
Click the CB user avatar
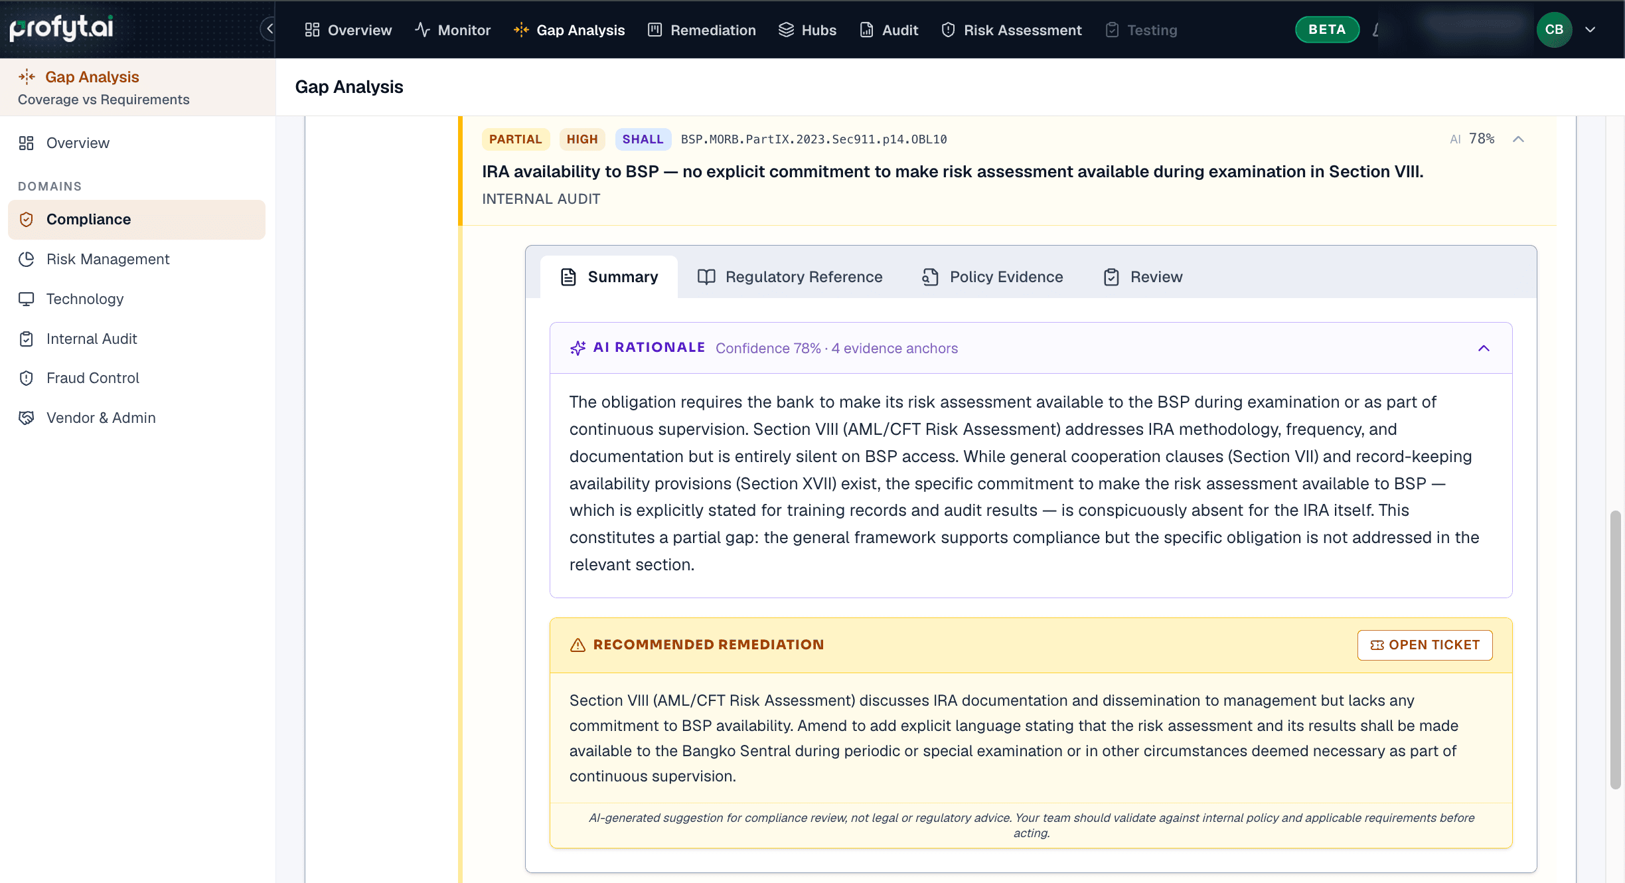click(x=1554, y=30)
